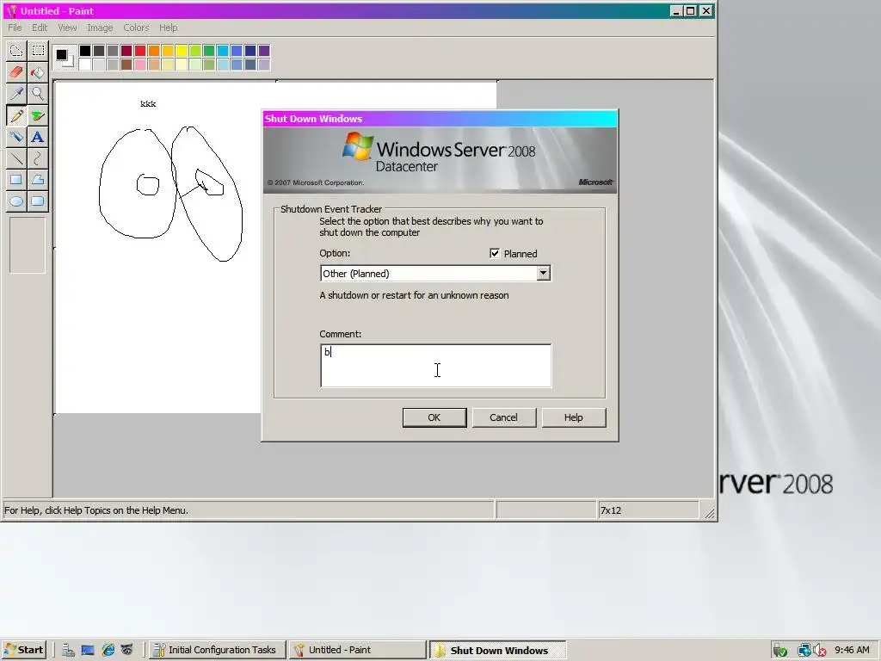Image resolution: width=881 pixels, height=661 pixels.
Task: Select the Pencil tool in Paint
Action: 16,116
